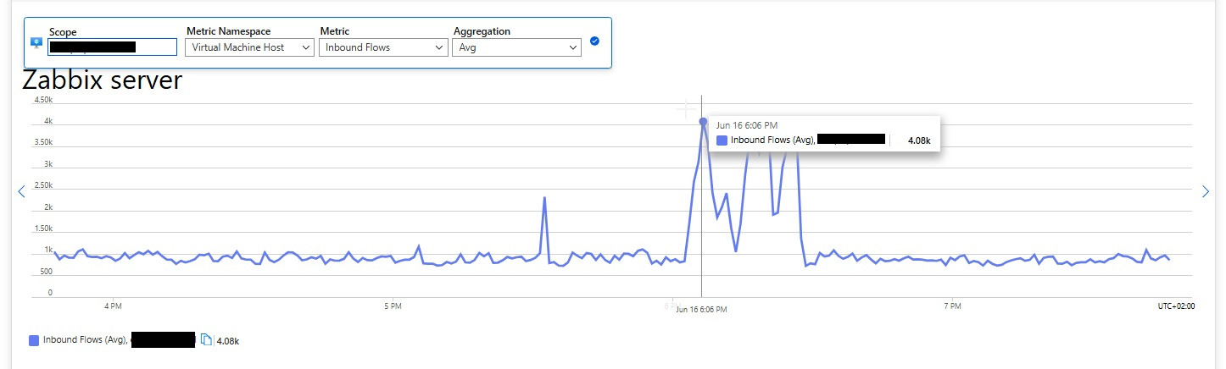1226x369 pixels.
Task: Copy the legend entry using copy icon
Action: 206,340
